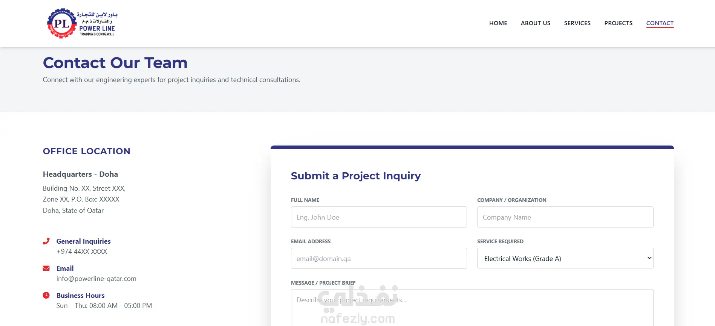Navigate to the Services menu item

pos(577,23)
